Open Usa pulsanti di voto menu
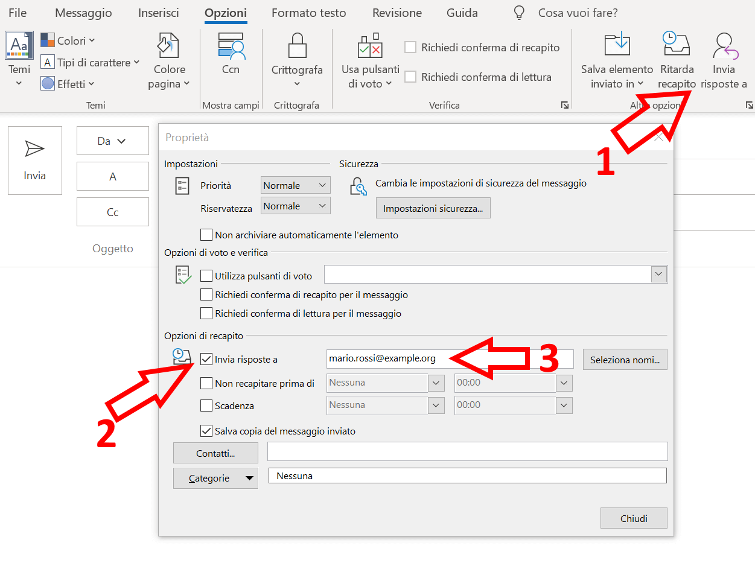The width and height of the screenshot is (755, 563). (x=371, y=61)
